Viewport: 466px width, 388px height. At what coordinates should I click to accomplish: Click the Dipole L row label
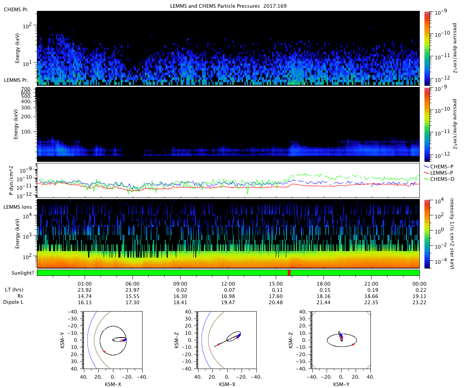[13, 301]
